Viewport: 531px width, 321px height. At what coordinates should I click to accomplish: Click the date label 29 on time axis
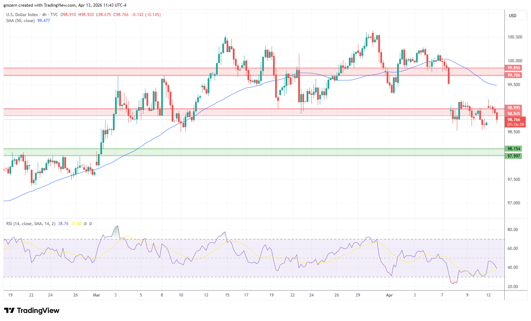tap(358, 295)
